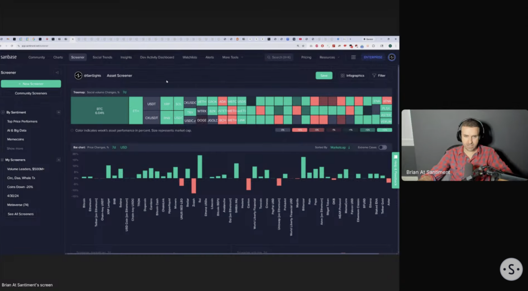Image resolution: width=528 pixels, height=291 pixels.
Task: Open the 4/30/24 screener
Action: (13, 196)
